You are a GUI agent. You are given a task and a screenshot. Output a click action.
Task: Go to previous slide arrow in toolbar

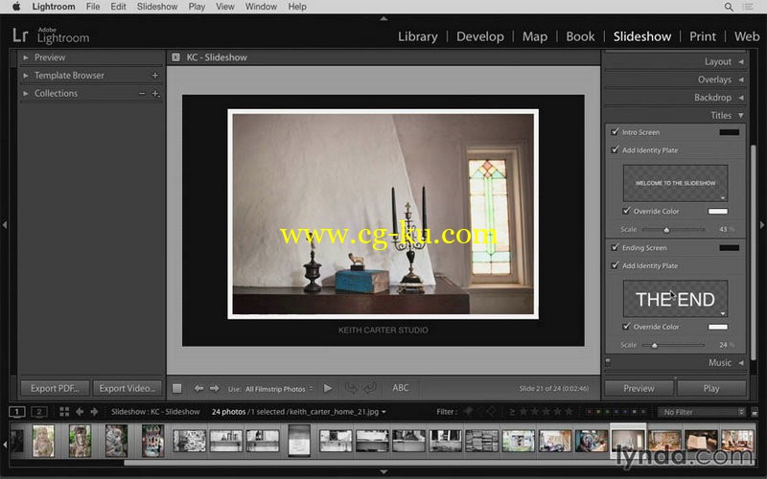(x=198, y=388)
